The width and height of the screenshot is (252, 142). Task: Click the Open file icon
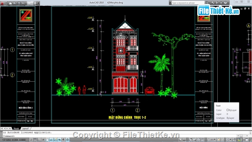(x=15, y=3)
